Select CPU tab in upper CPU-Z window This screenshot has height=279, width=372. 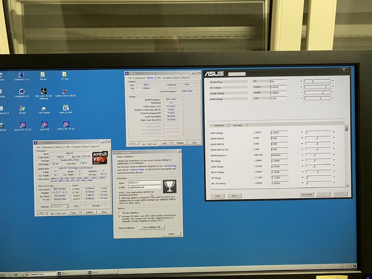coord(130,78)
